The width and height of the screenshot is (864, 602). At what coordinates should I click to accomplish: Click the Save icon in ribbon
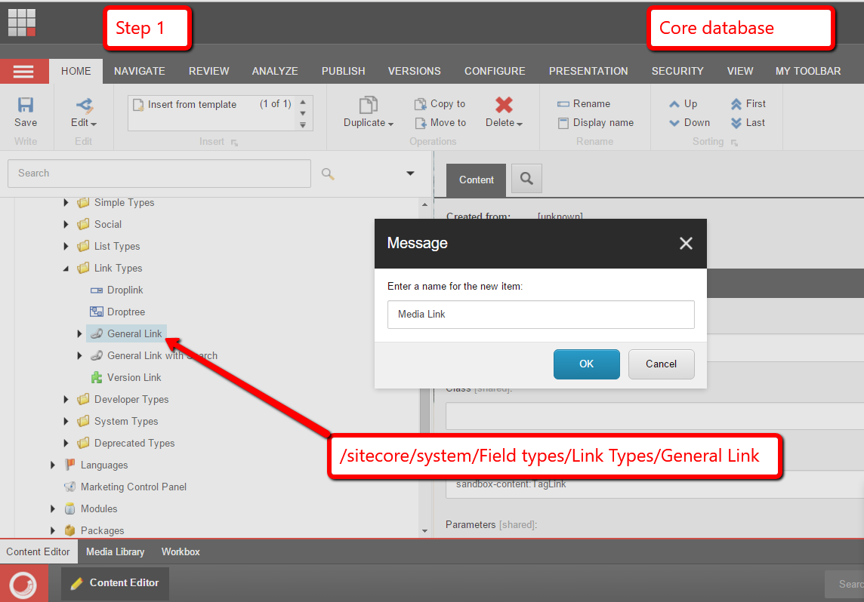(26, 106)
